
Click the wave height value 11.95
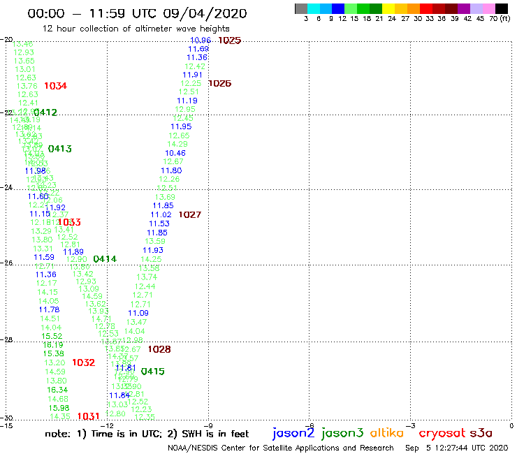point(181,126)
